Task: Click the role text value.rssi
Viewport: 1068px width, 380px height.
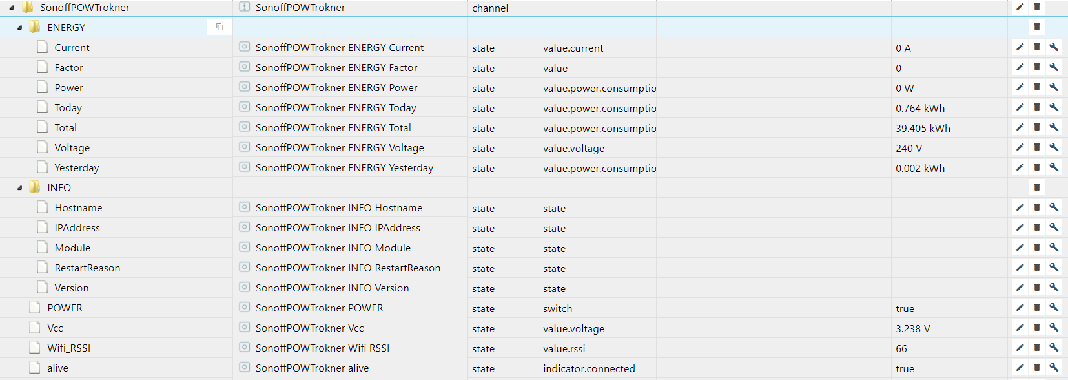Action: click(x=564, y=349)
